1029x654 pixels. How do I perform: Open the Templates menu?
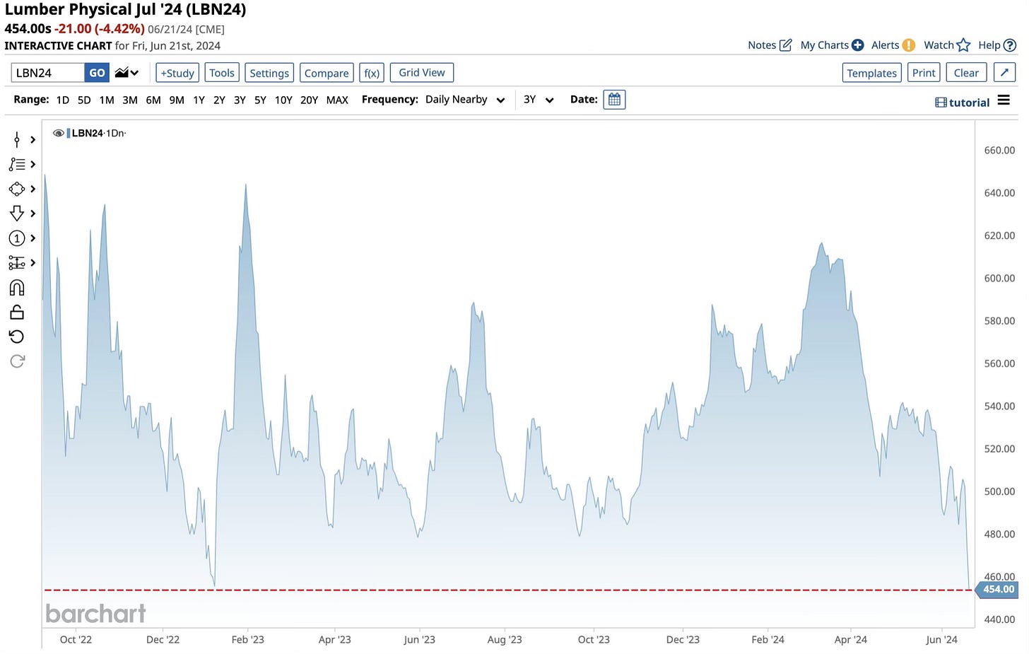[871, 73]
